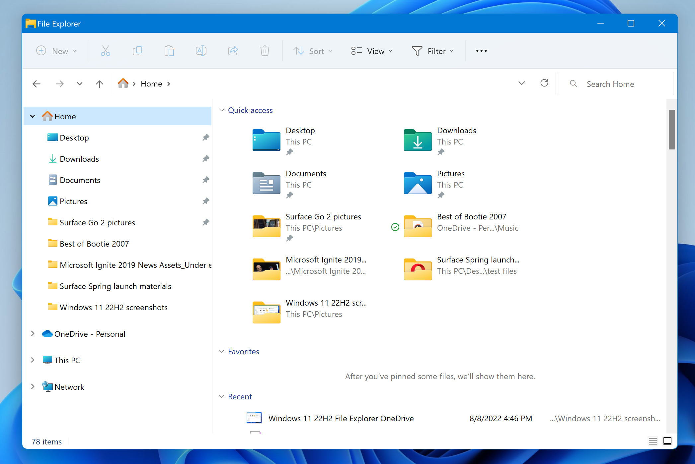The width and height of the screenshot is (695, 464).
Task: Expand the This PC tree node
Action: [x=33, y=360]
